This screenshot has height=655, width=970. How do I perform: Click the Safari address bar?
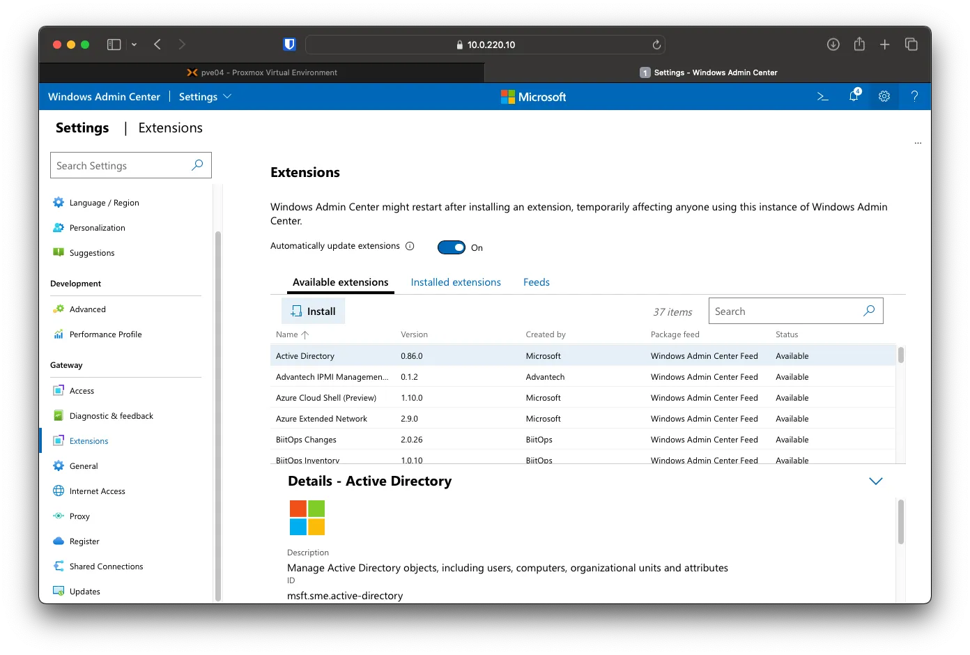point(485,45)
